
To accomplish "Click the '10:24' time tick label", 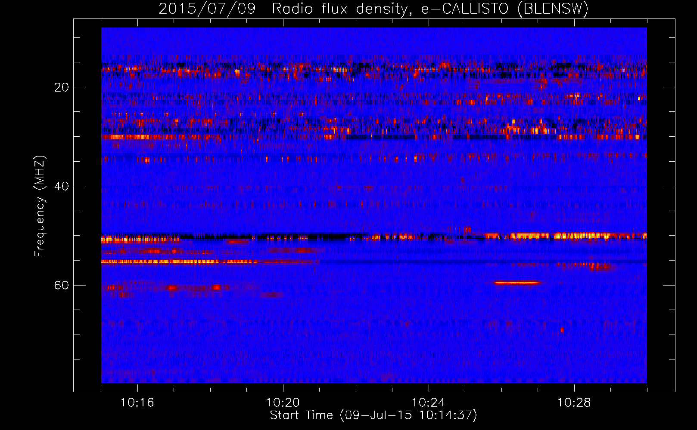I will pyautogui.click(x=428, y=402).
